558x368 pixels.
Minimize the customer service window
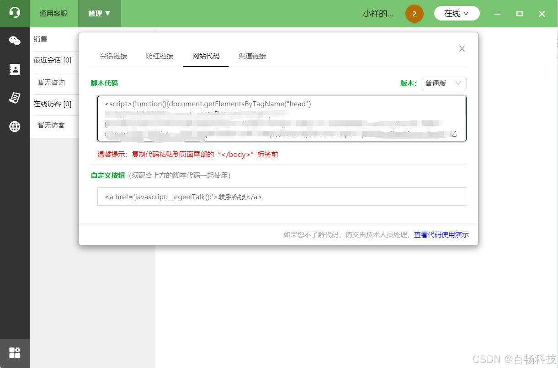tap(498, 14)
